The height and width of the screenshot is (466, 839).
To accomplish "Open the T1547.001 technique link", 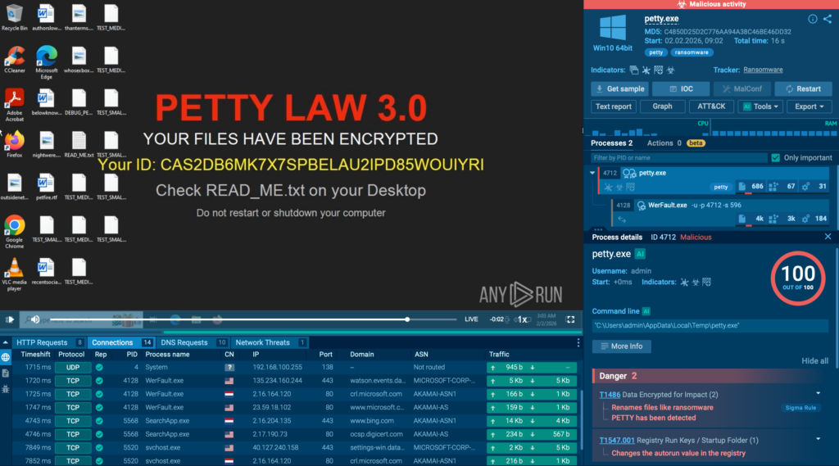I will (616, 441).
